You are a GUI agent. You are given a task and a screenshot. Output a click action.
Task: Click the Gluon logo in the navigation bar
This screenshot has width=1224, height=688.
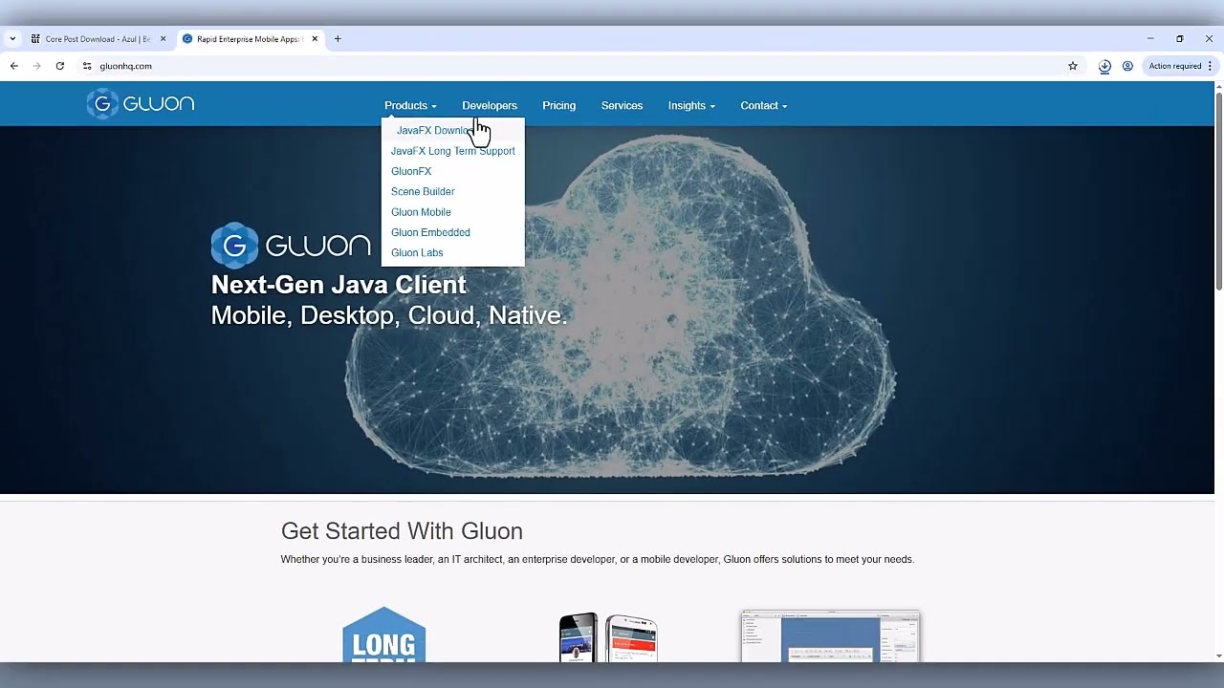(141, 104)
